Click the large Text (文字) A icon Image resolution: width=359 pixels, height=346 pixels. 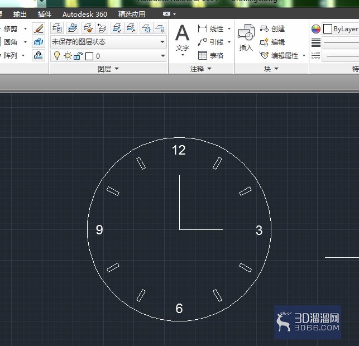(x=183, y=33)
